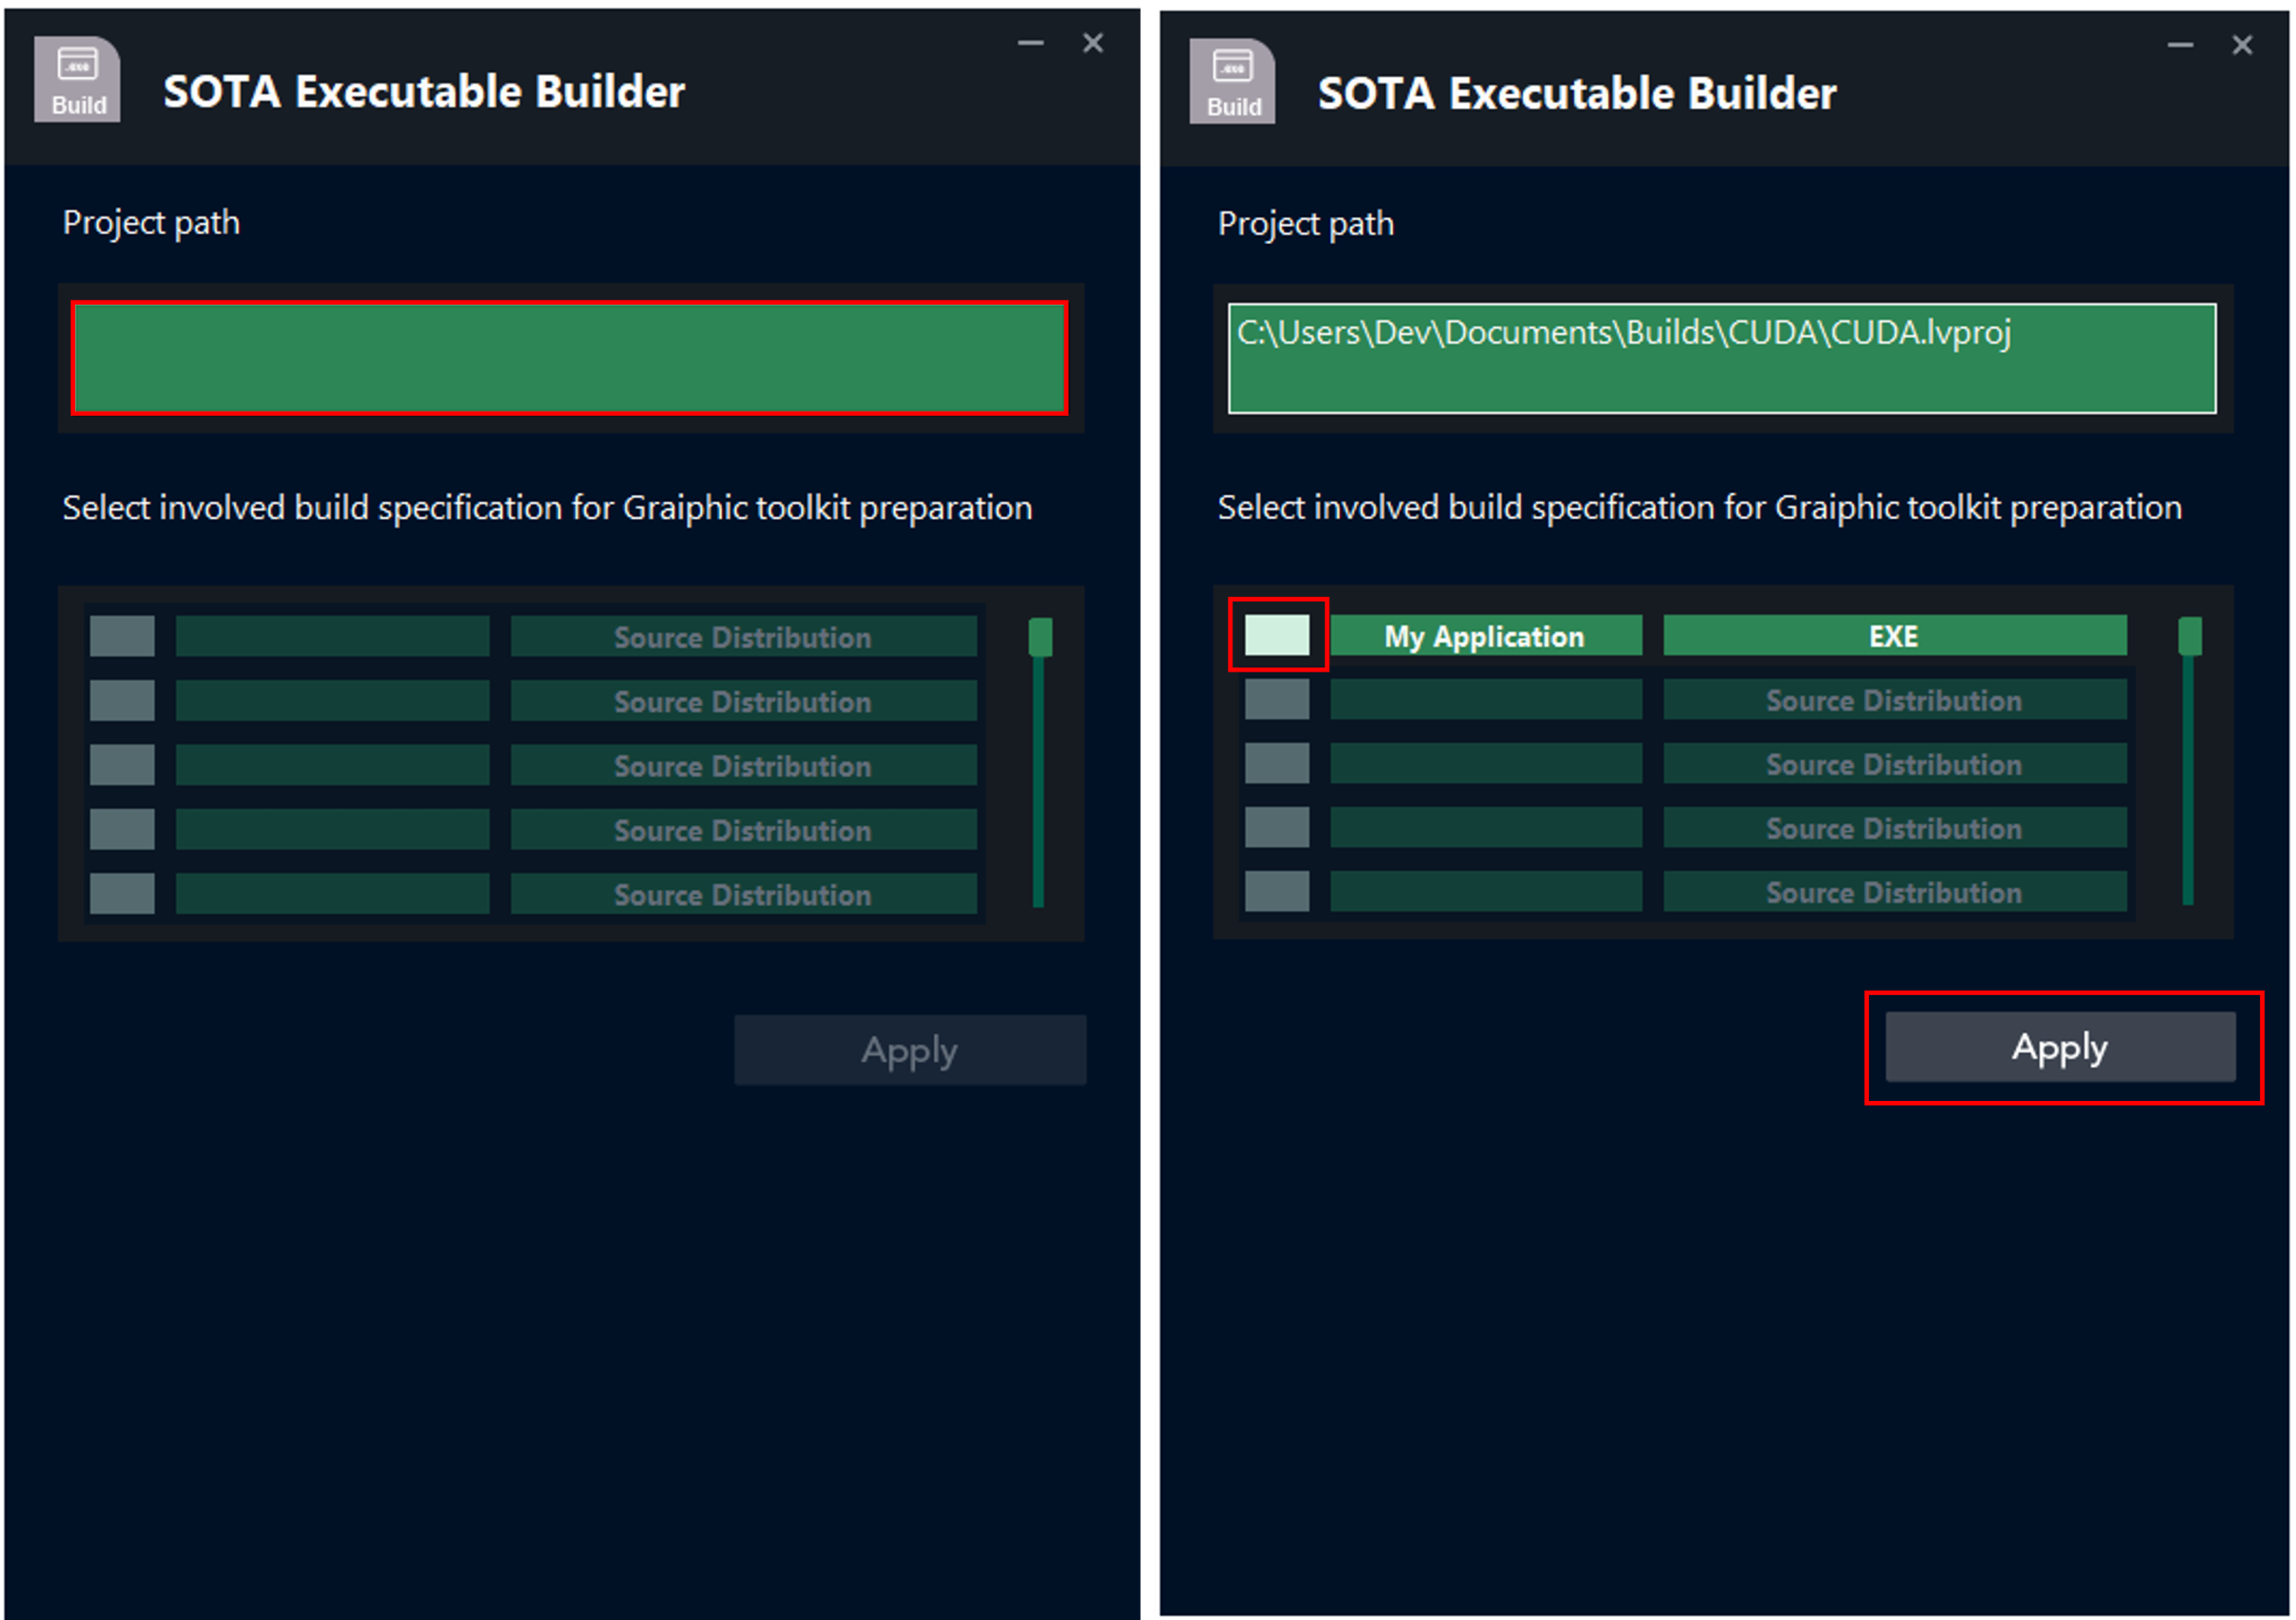Click right window's list scrollbar thumb
This screenshot has height=1620, width=2296.
click(2190, 637)
